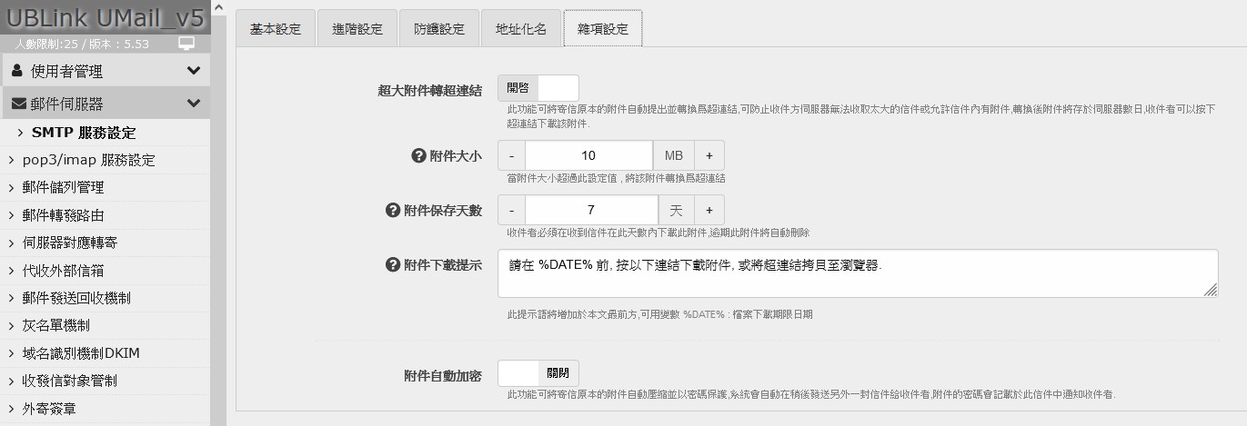Switch to the 基本設定 tab

tap(275, 28)
